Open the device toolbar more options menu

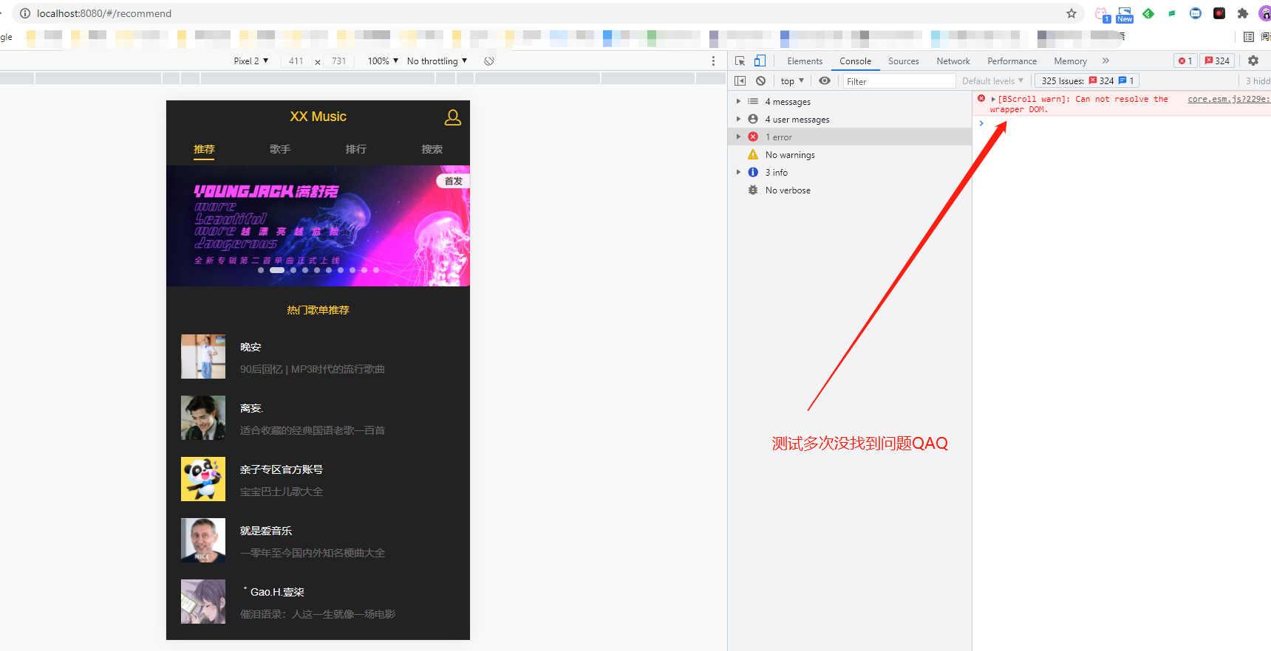click(713, 61)
